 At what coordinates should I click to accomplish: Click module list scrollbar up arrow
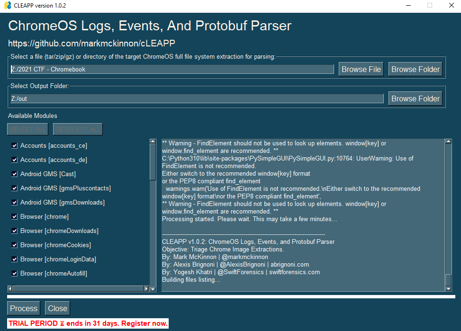153,141
